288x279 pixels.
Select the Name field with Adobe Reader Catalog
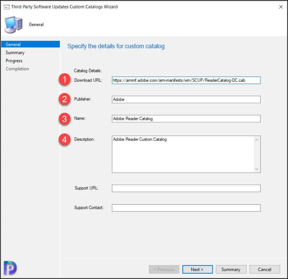point(186,119)
